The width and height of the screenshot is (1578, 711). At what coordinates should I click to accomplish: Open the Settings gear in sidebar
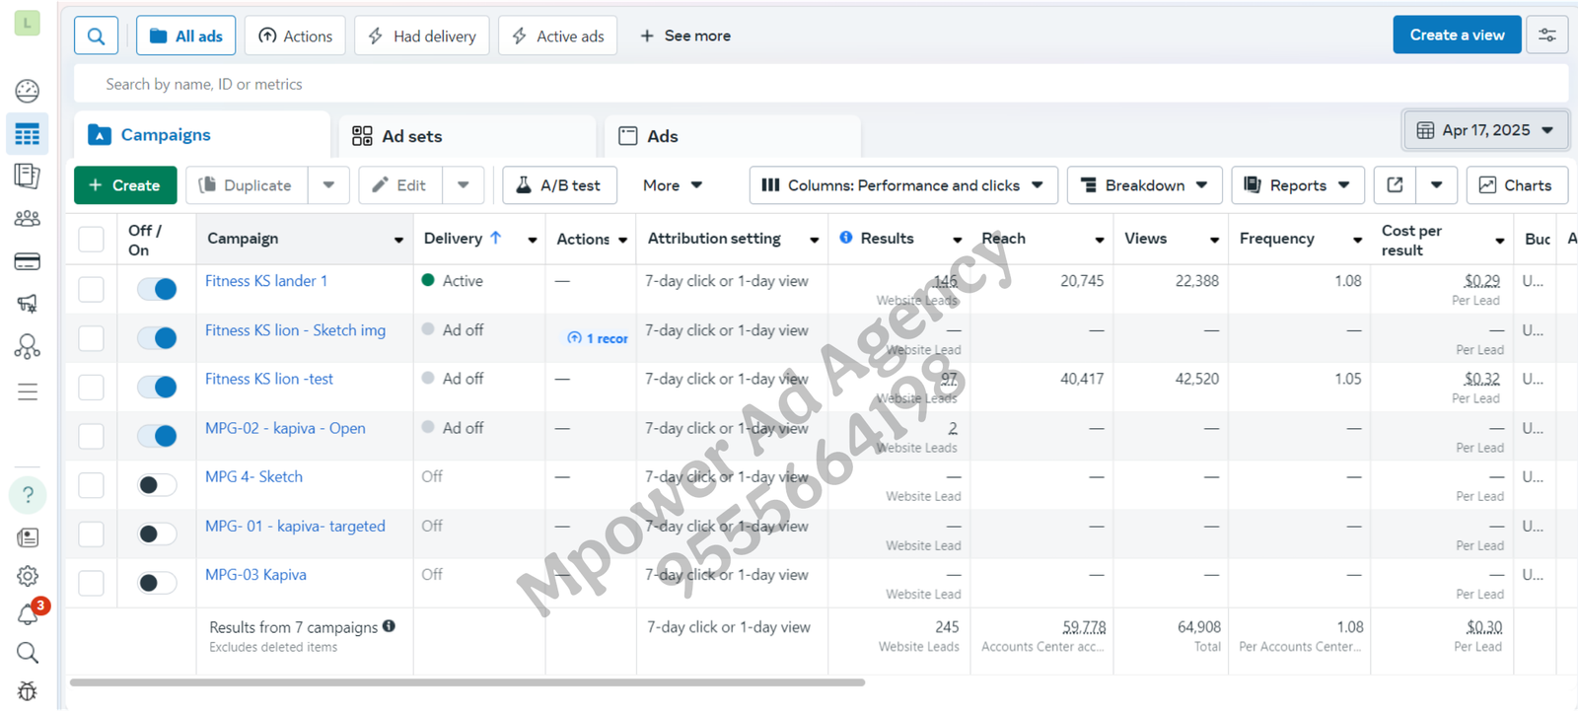coord(28,576)
